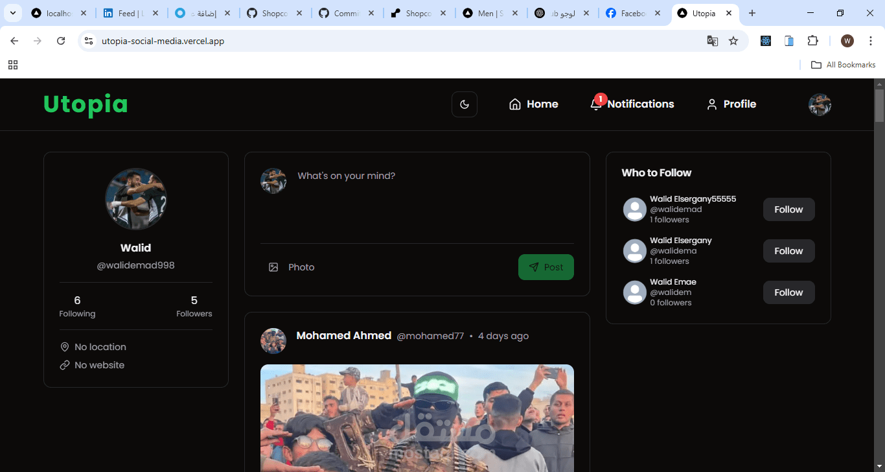View site information icon in address bar
The image size is (885, 472).
(x=89, y=41)
